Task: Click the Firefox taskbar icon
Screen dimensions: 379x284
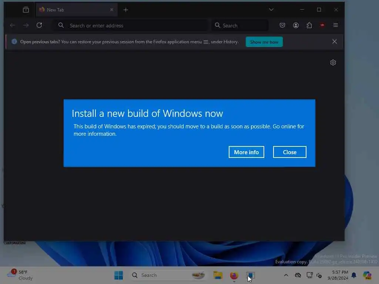Action: pyautogui.click(x=234, y=275)
